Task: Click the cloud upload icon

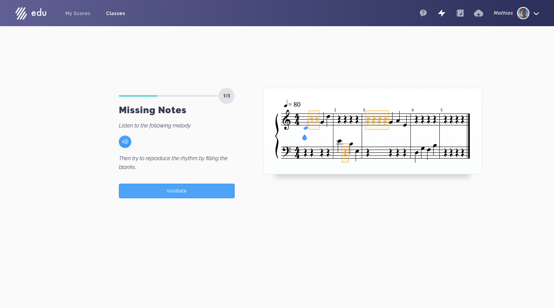Action: (x=479, y=13)
